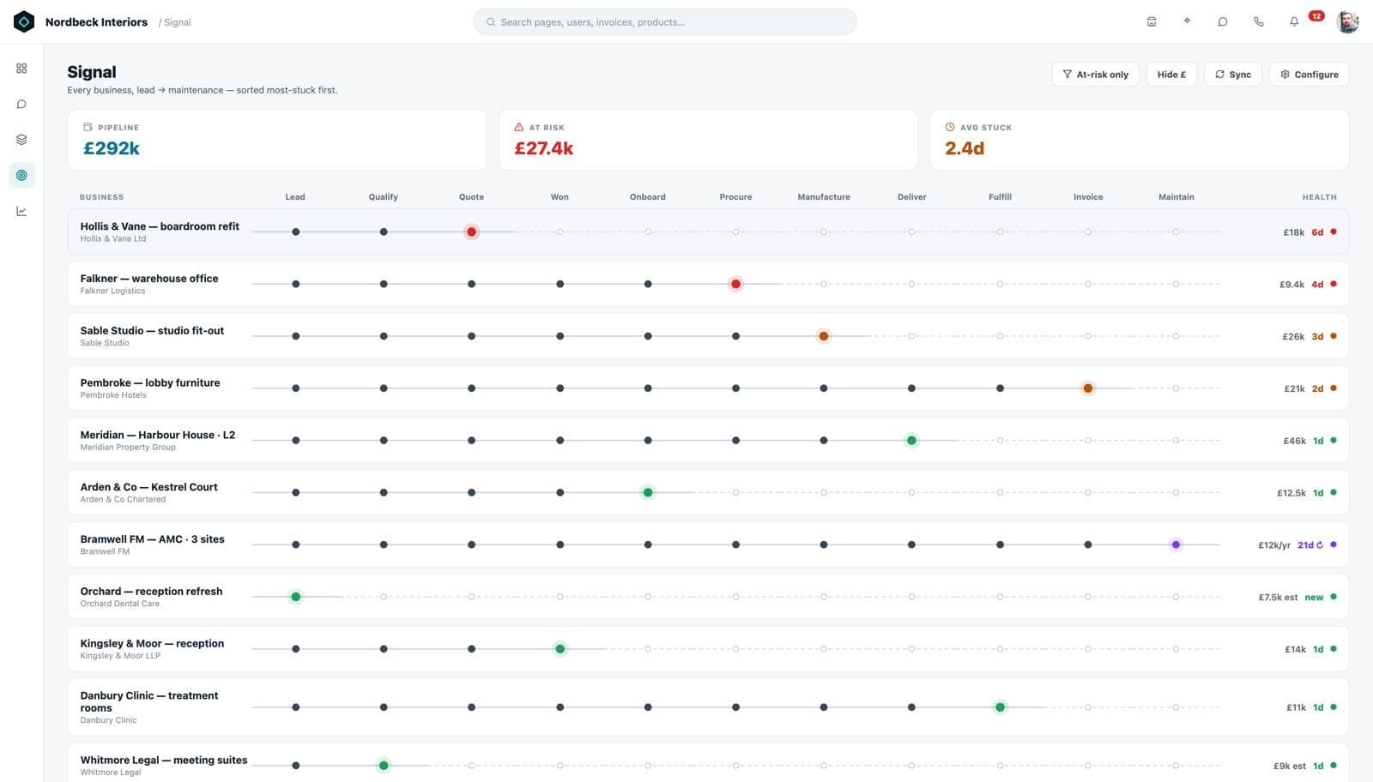Open 'Hollis & Vane — boardroom refit' row title
Screen dimensions: 1373x782
pyautogui.click(x=160, y=226)
